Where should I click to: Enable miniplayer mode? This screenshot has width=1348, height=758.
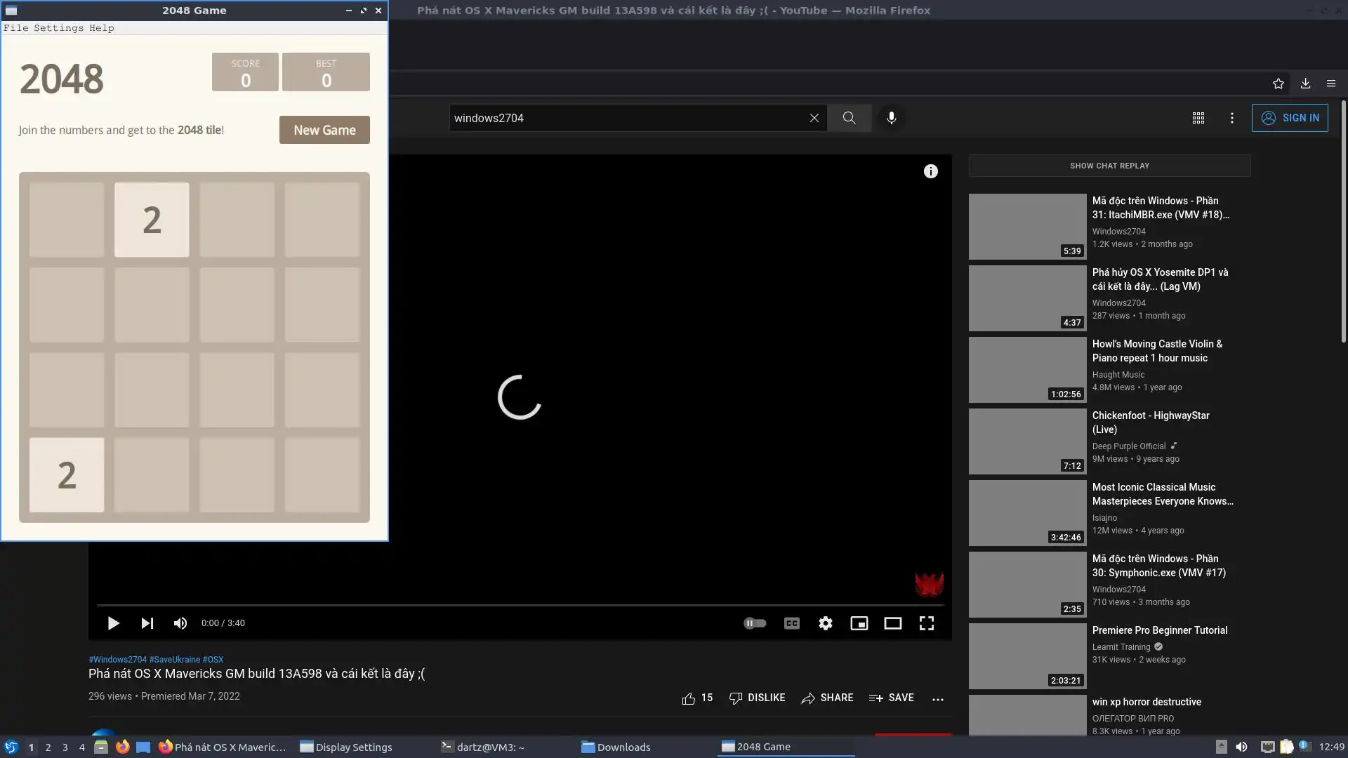(859, 623)
